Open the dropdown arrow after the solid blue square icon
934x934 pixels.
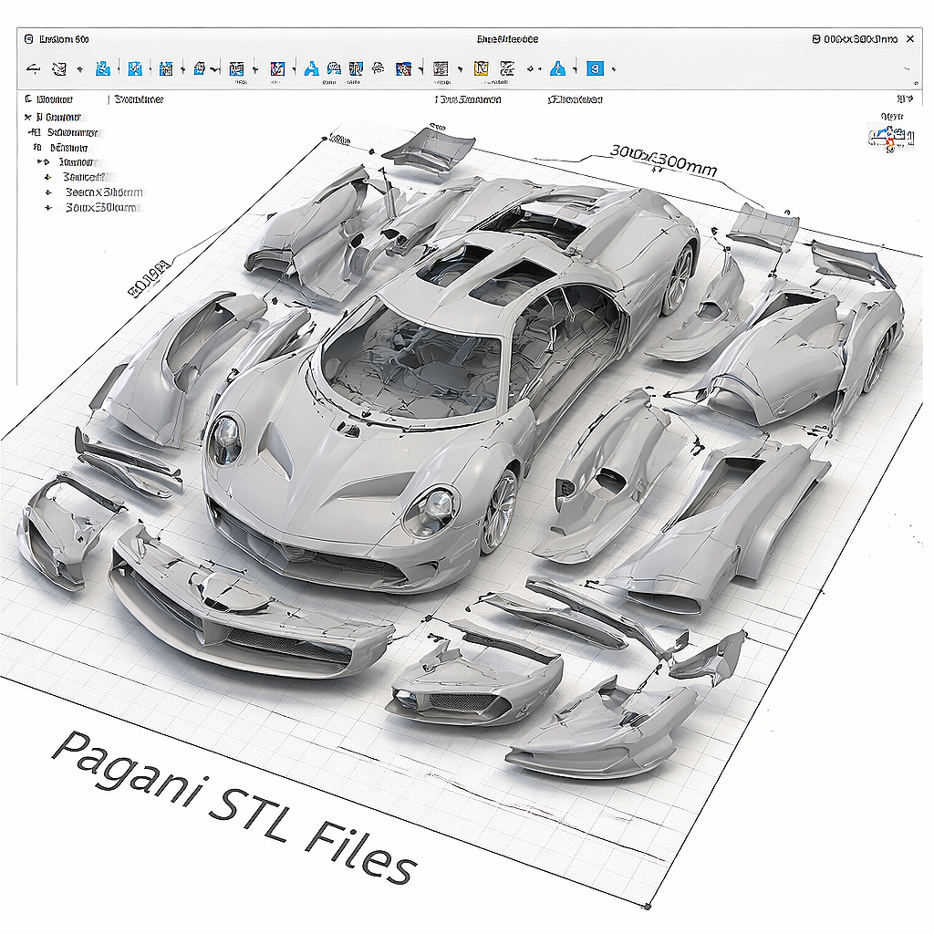click(x=614, y=69)
